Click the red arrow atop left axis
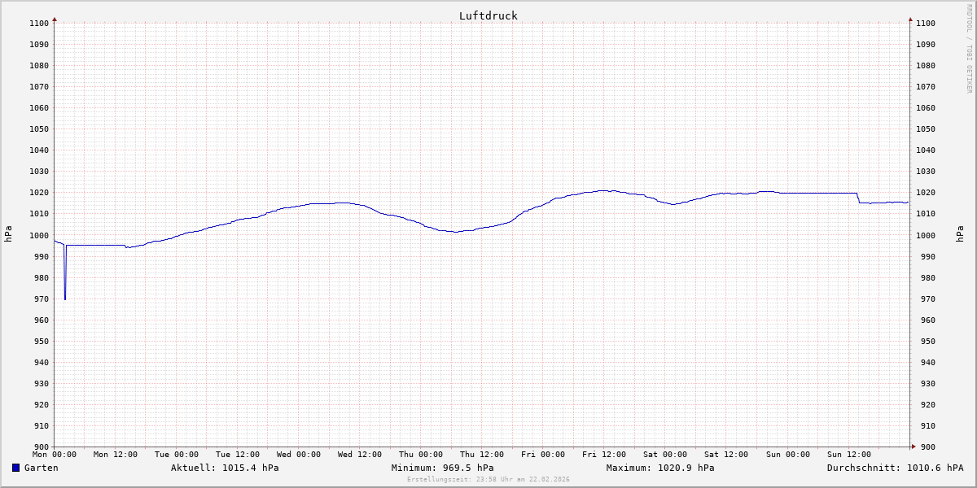Image resolution: width=977 pixels, height=488 pixels. (x=55, y=19)
